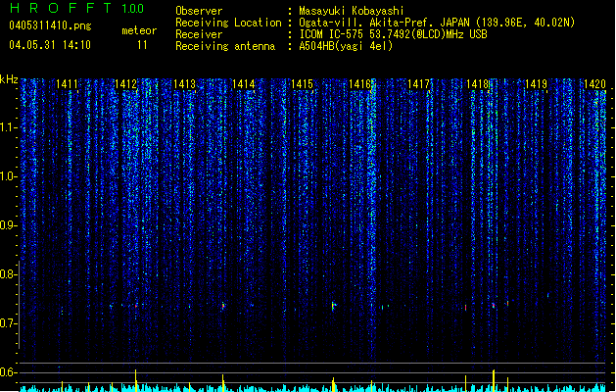Click the red meteor echo before 1418

pos(466,307)
